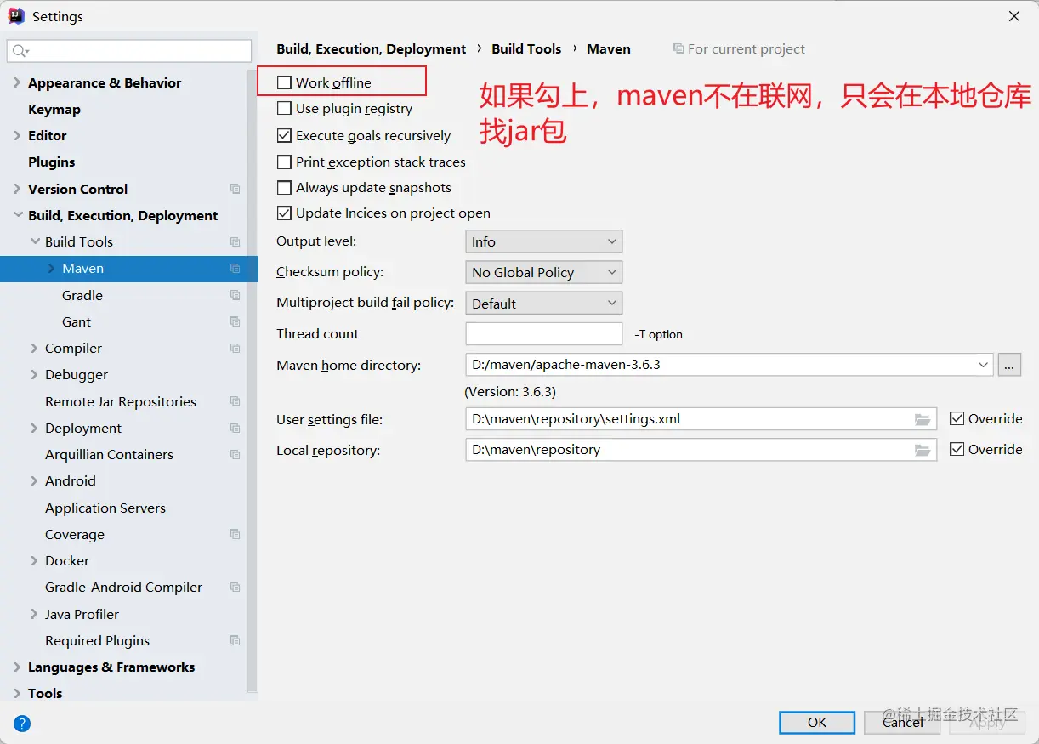Toggle Override for User settings file
Screen dimensions: 1039x744
coord(957,418)
